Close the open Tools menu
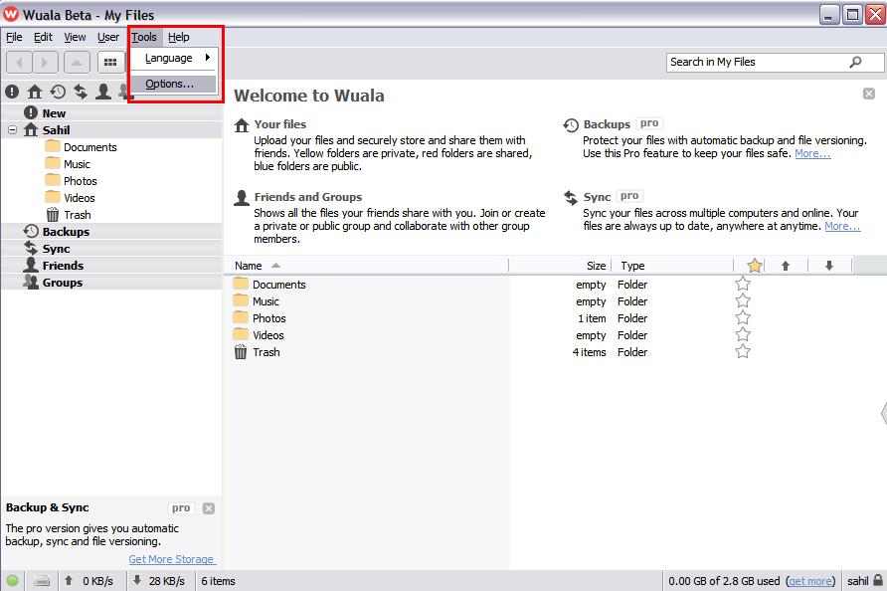The width and height of the screenshot is (887, 591). tap(144, 37)
